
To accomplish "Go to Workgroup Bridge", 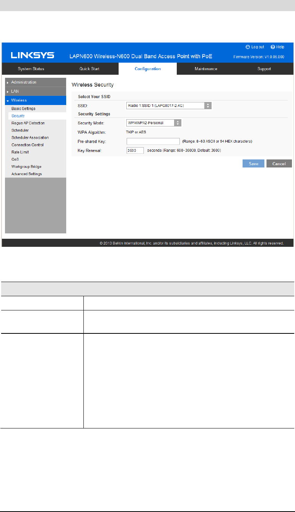I will point(26,167).
